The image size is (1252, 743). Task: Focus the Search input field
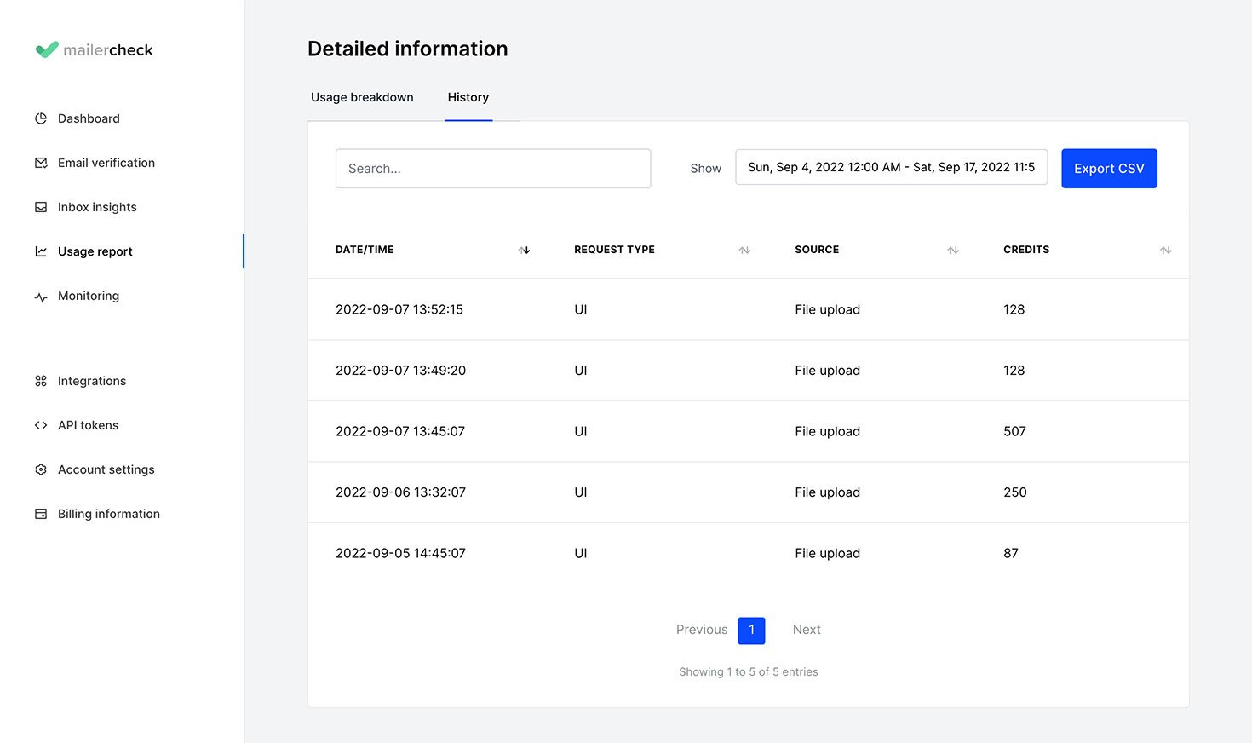493,169
